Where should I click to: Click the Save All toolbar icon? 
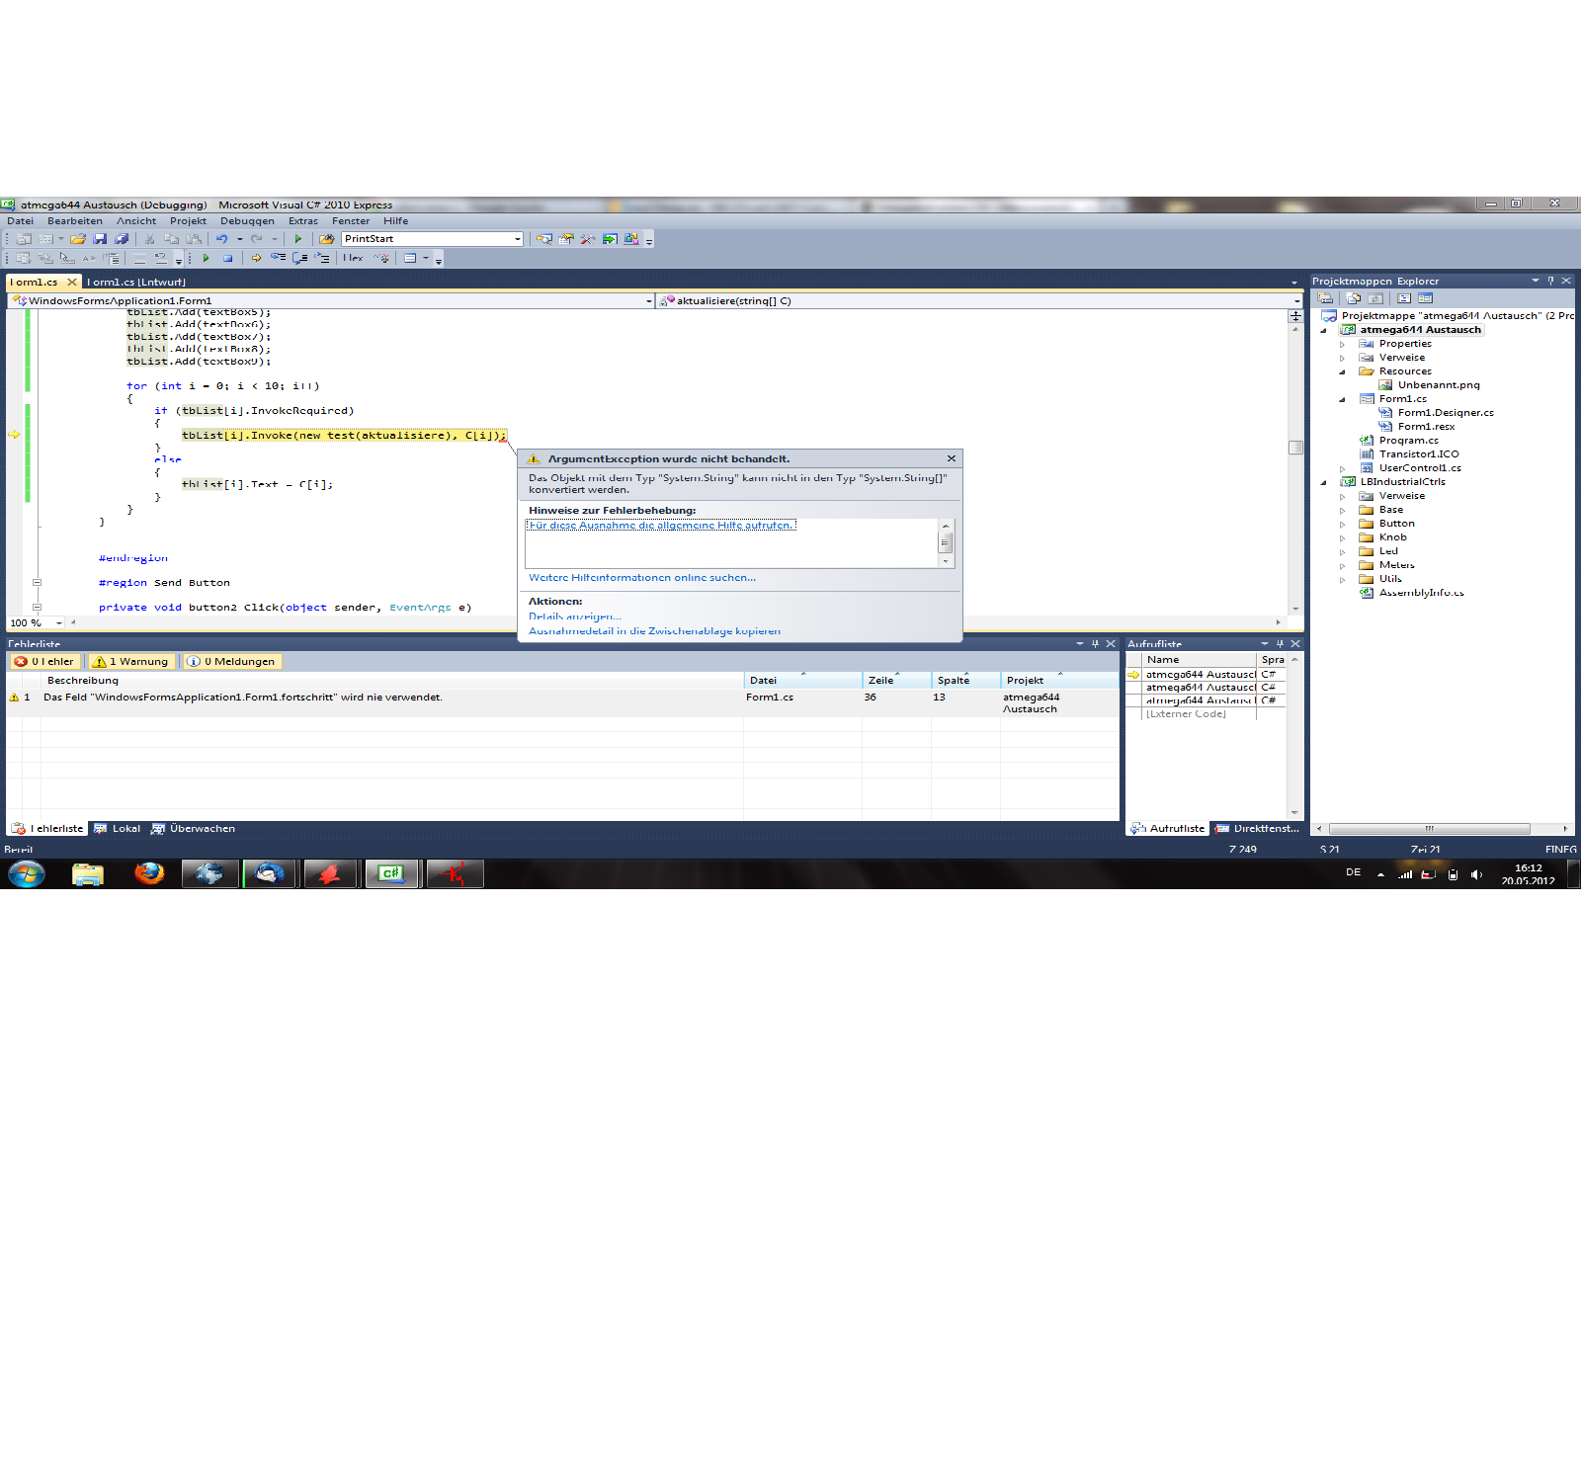[122, 239]
